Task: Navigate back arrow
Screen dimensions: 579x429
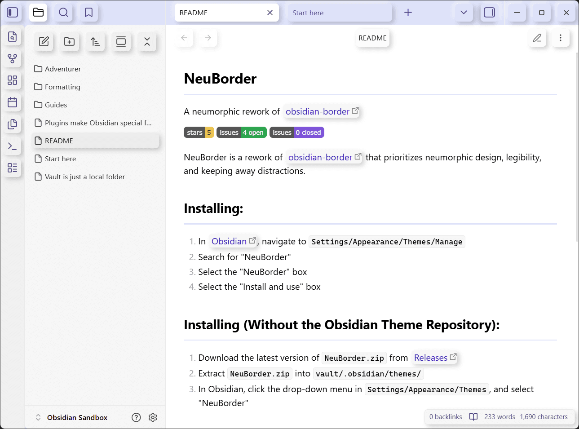Action: [184, 38]
